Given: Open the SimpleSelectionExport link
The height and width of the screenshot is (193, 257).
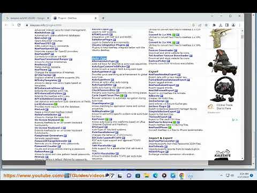Looking at the screenshot, I should coord(162,112).
